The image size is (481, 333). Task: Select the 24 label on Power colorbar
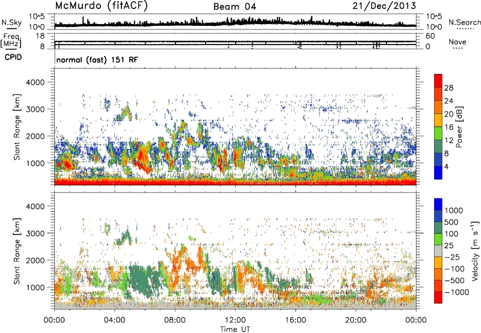pyautogui.click(x=449, y=101)
